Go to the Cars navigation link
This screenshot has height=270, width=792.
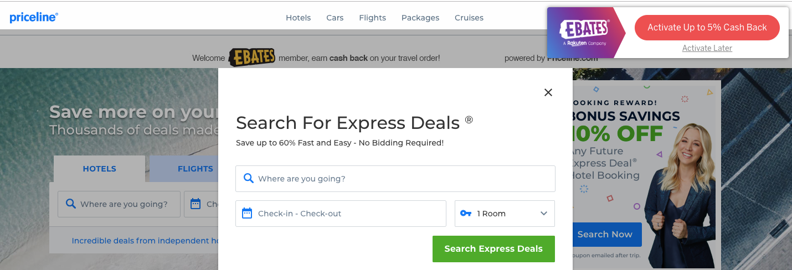[x=335, y=18]
